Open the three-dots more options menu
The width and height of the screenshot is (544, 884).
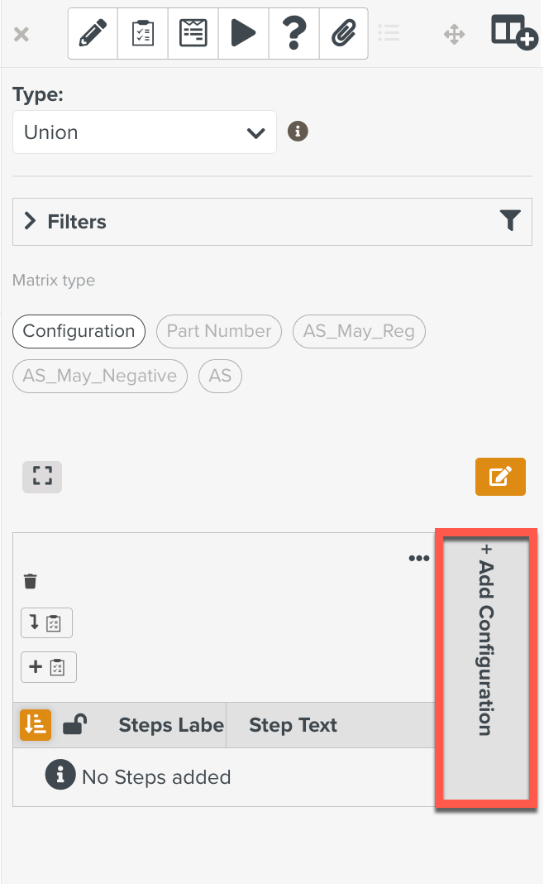point(419,558)
